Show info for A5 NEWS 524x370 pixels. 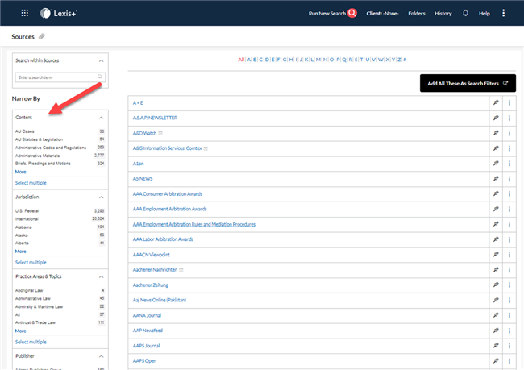[509, 179]
